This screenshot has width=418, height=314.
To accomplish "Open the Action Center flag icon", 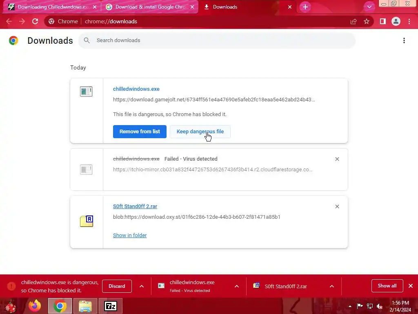I will point(360,306).
